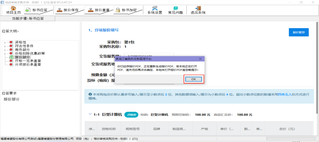The image size is (319, 142).
Task: Expand the 符合性条件 tree node
Action: [x=5, y=46]
